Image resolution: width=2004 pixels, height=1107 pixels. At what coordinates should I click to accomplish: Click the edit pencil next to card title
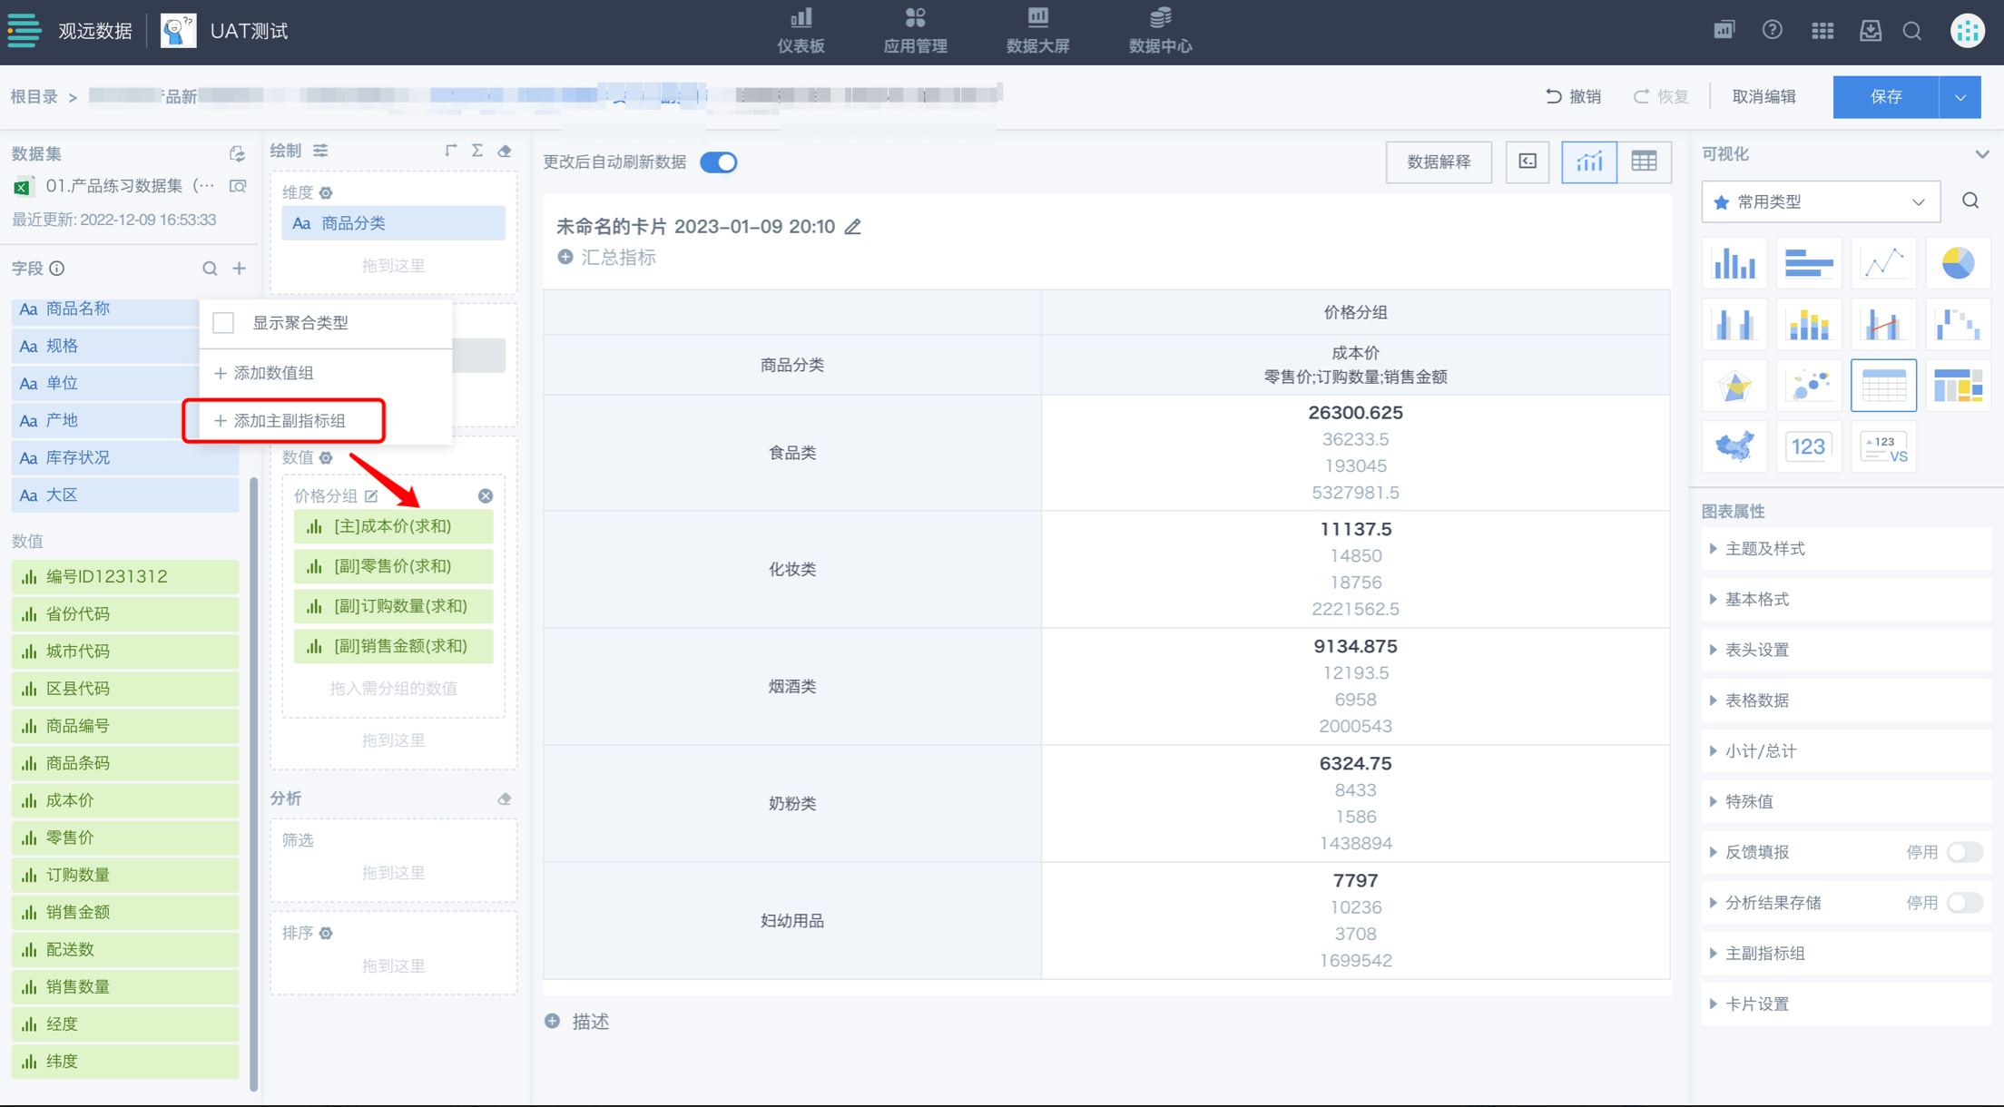853,227
